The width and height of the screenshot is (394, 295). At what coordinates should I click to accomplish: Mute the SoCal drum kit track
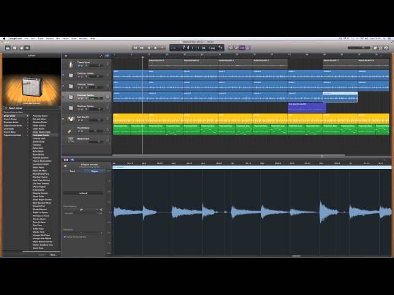pyautogui.click(x=79, y=120)
